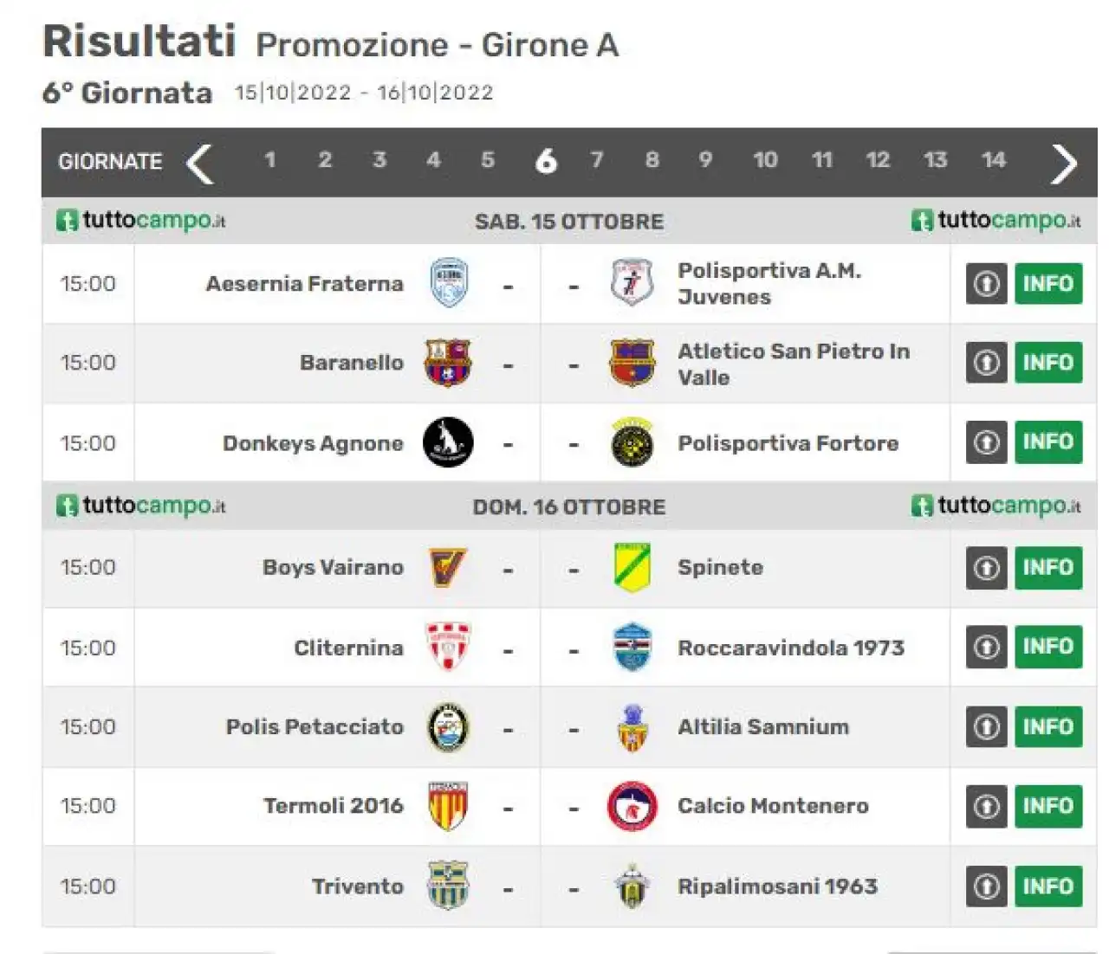The height and width of the screenshot is (954, 1109).
Task: Open INFO for Aesernia Fraterna match
Action: tap(1048, 283)
